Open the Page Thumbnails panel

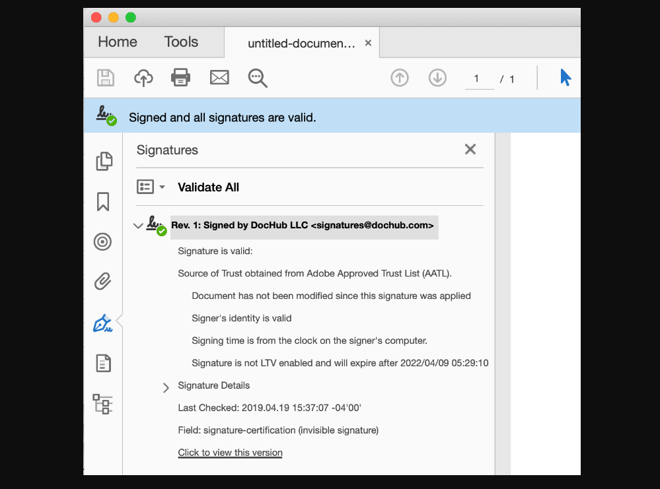coord(103,160)
